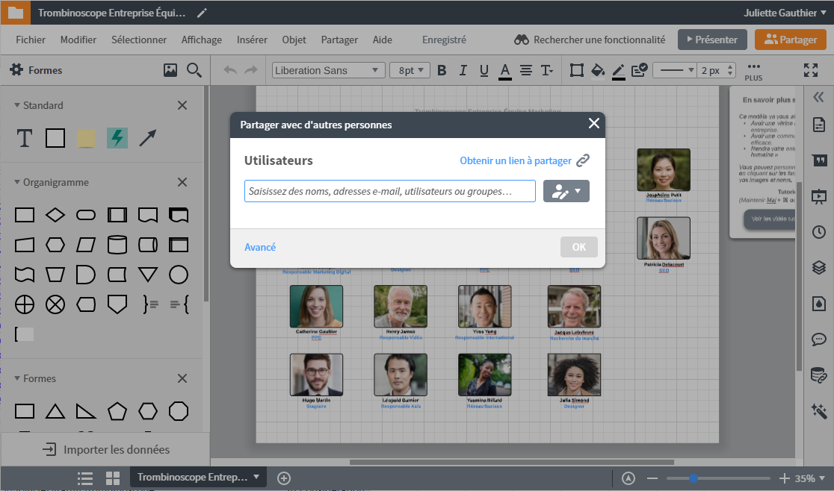The image size is (834, 491).
Task: Select the Text shape tool
Action: (x=25, y=138)
